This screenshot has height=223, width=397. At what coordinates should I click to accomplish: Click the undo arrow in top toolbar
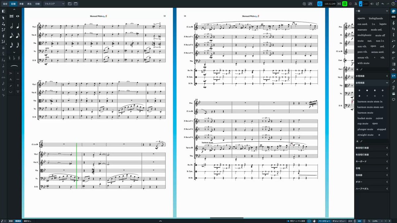383,4
